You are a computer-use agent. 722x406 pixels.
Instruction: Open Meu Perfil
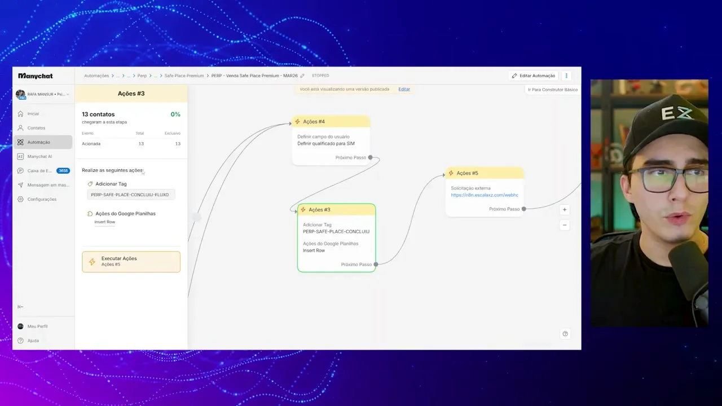click(37, 326)
